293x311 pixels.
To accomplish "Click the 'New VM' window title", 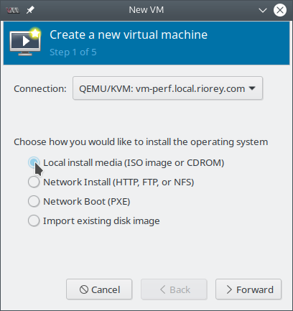I will (146, 10).
